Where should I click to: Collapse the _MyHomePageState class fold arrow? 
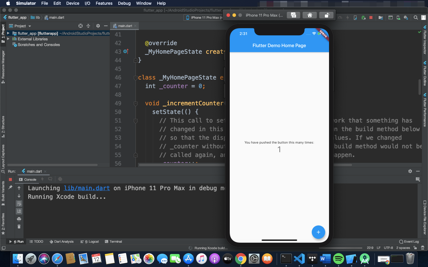click(136, 77)
